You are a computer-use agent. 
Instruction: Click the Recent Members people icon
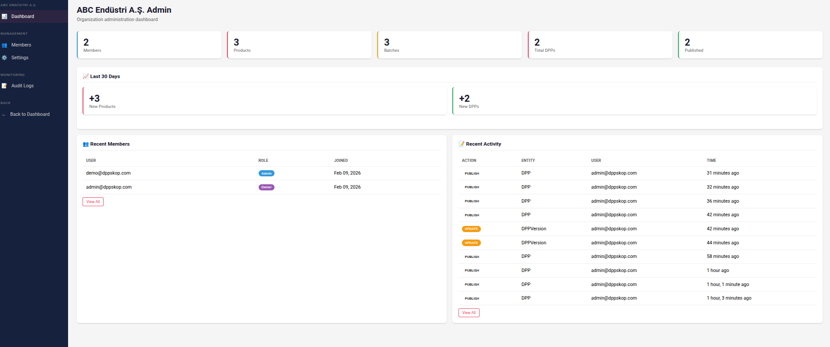(86, 144)
